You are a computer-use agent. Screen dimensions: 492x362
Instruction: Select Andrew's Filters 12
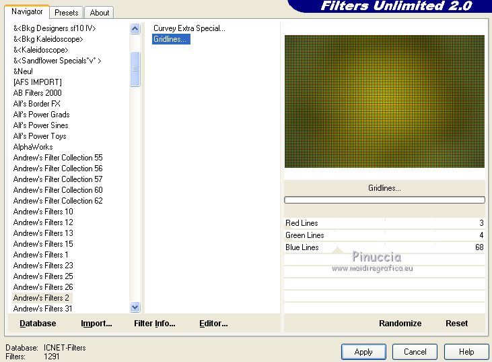point(43,222)
